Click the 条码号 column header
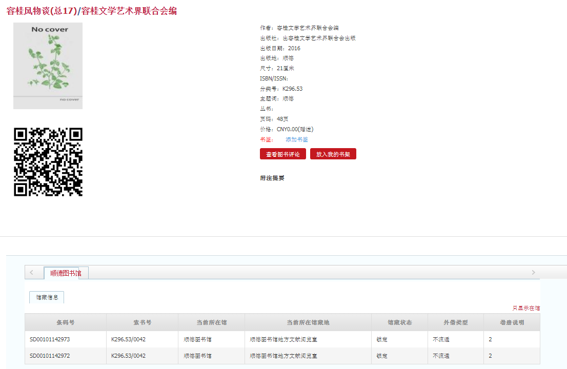Screen dimensions: 567x369 [66, 322]
